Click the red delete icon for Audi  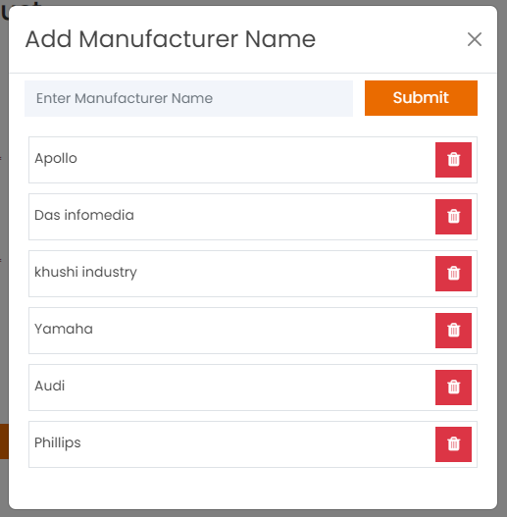453,388
